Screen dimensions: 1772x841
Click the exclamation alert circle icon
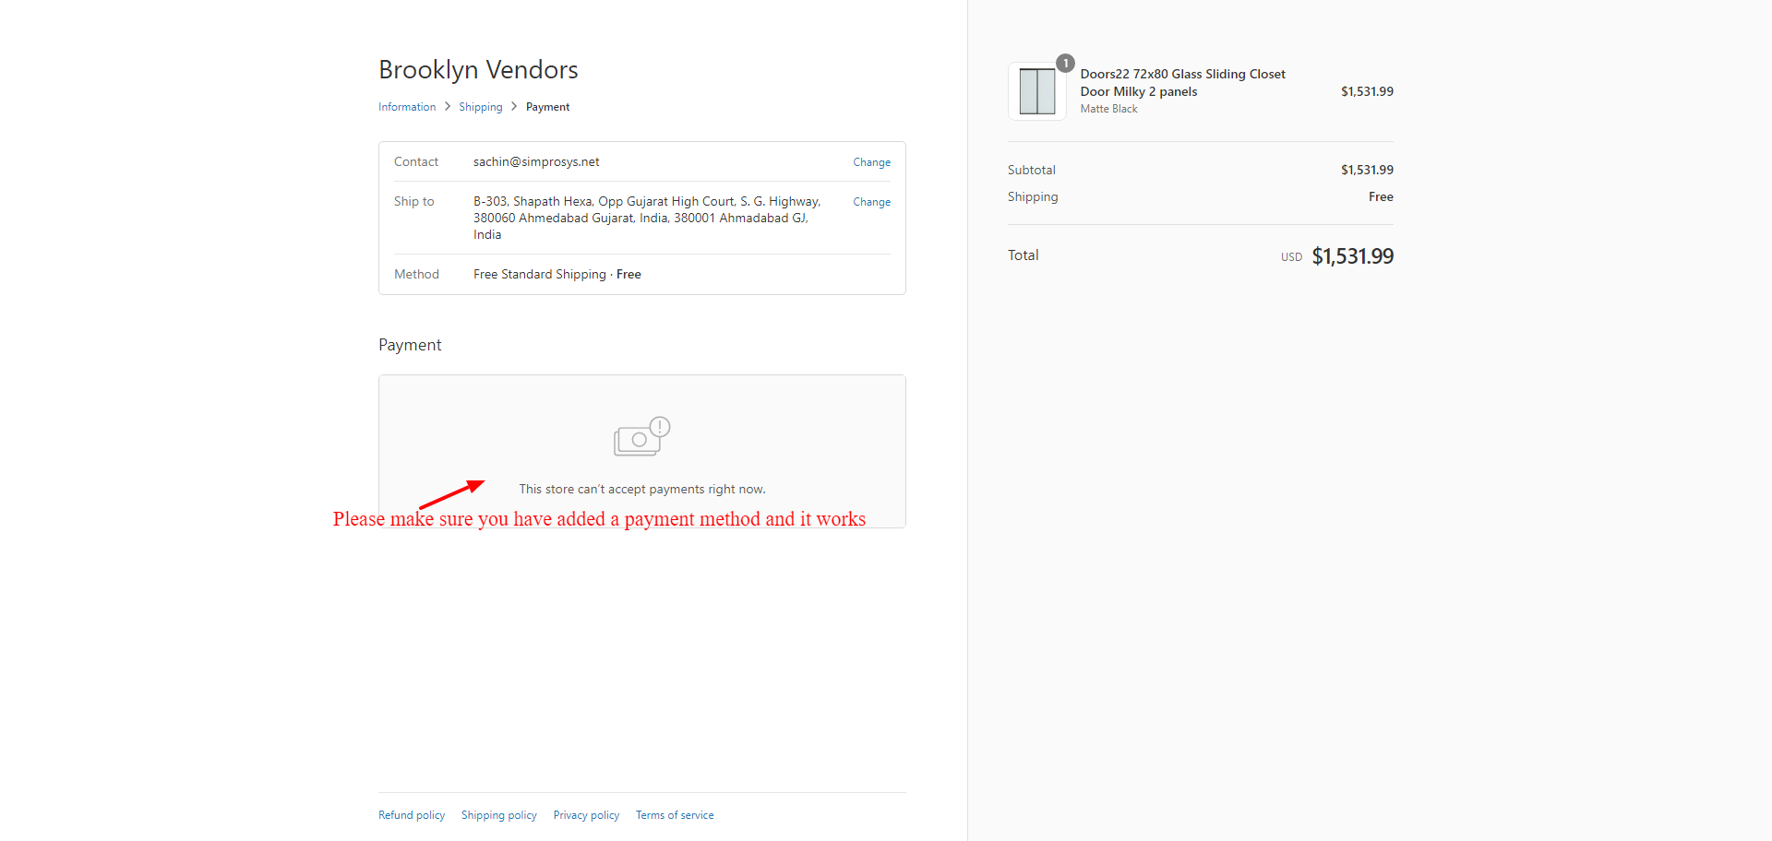click(x=660, y=426)
